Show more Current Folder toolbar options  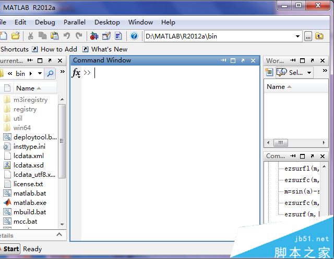coord(62,72)
